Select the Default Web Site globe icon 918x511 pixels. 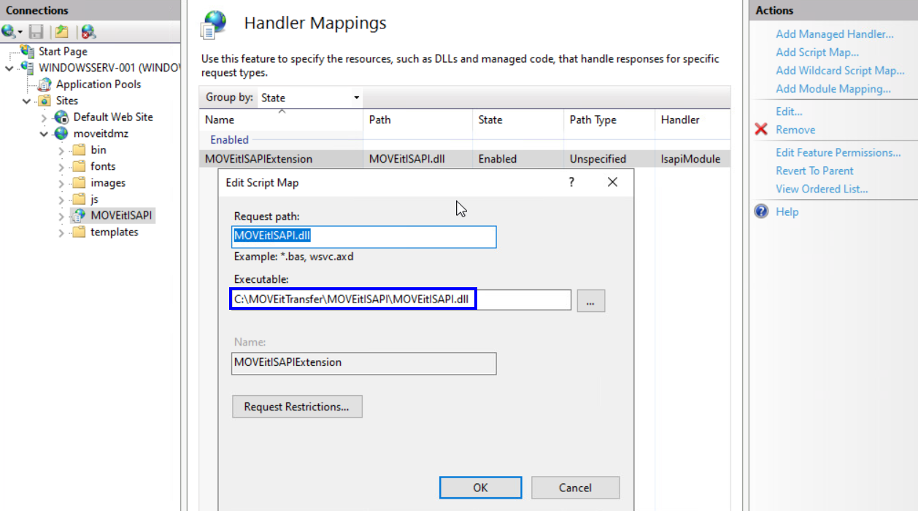coord(62,117)
